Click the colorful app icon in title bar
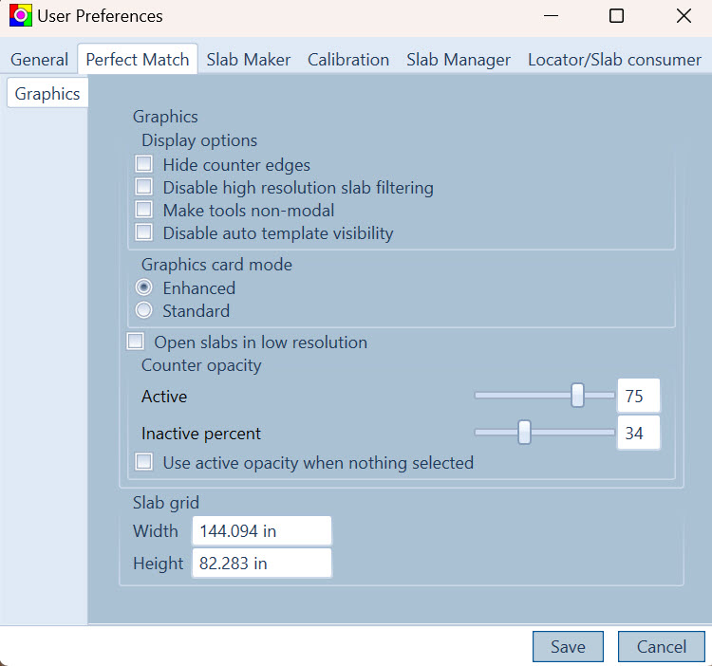 tap(21, 15)
